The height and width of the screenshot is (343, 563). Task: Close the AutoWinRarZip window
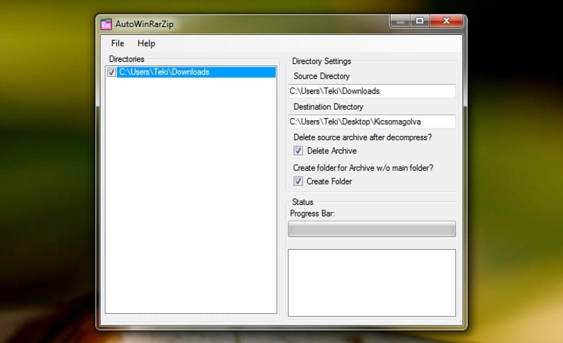tap(446, 21)
